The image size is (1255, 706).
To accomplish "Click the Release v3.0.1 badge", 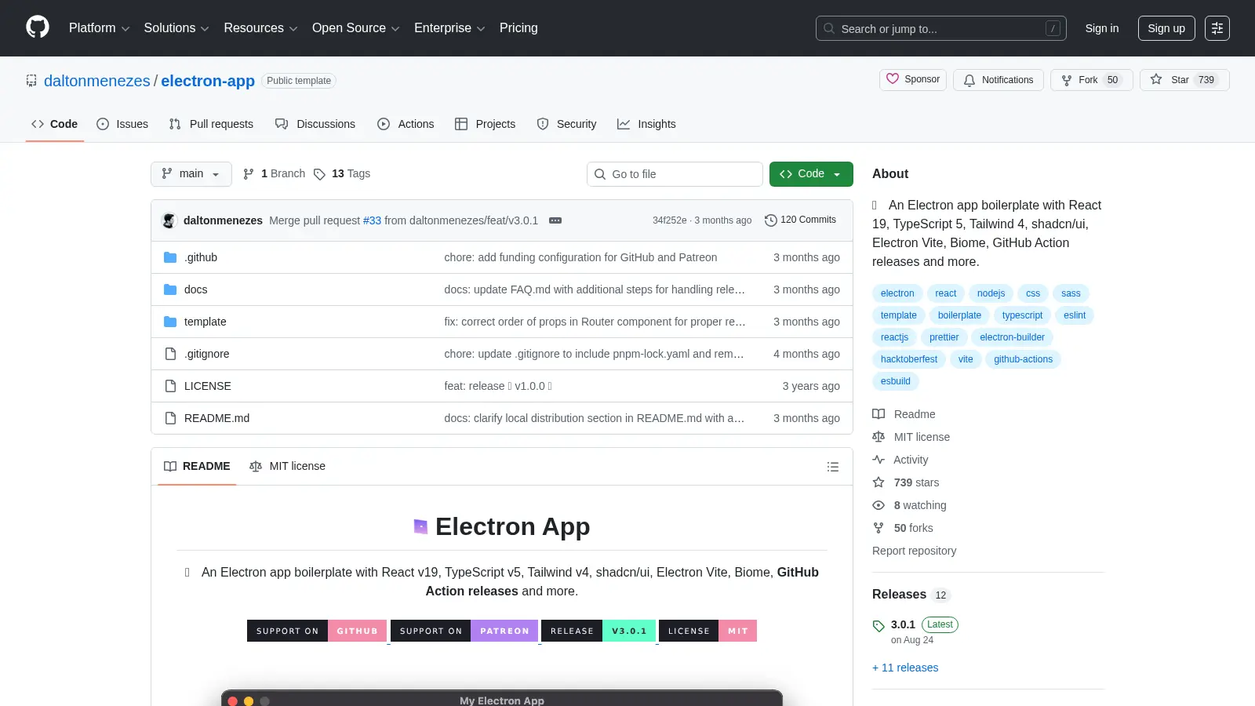I will tap(598, 631).
